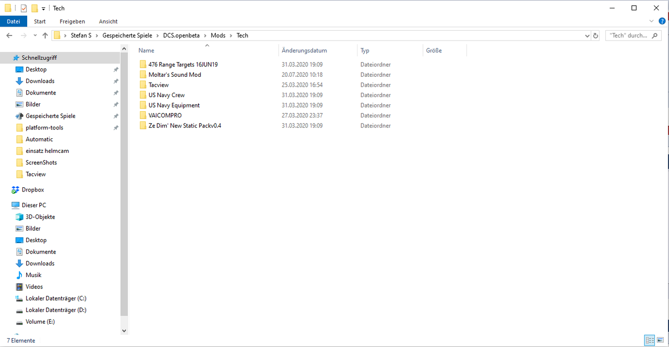Screen dimensions: 669x347
Task: Open Dokumente under Schnellzugriff
Action: point(41,93)
